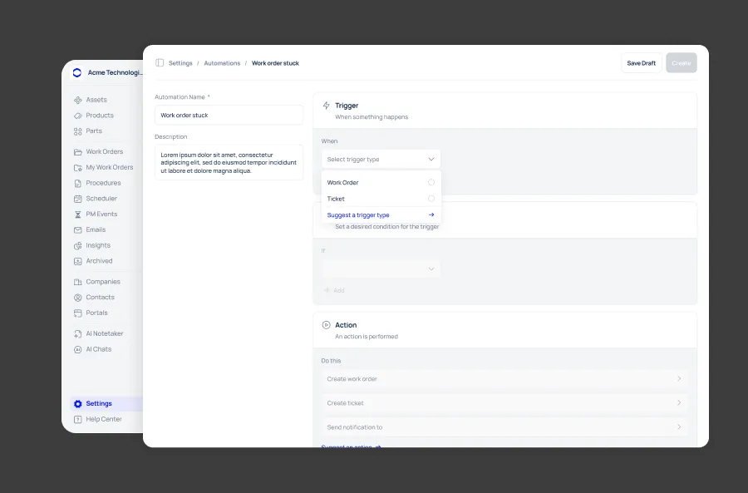Toggle sidebar panel icon beside breadcrumb
748x493 pixels.
(x=160, y=63)
